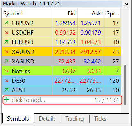132x126 pixels.
Task: Click the green up arrow beside AT&T
Action: [x=6, y=90]
